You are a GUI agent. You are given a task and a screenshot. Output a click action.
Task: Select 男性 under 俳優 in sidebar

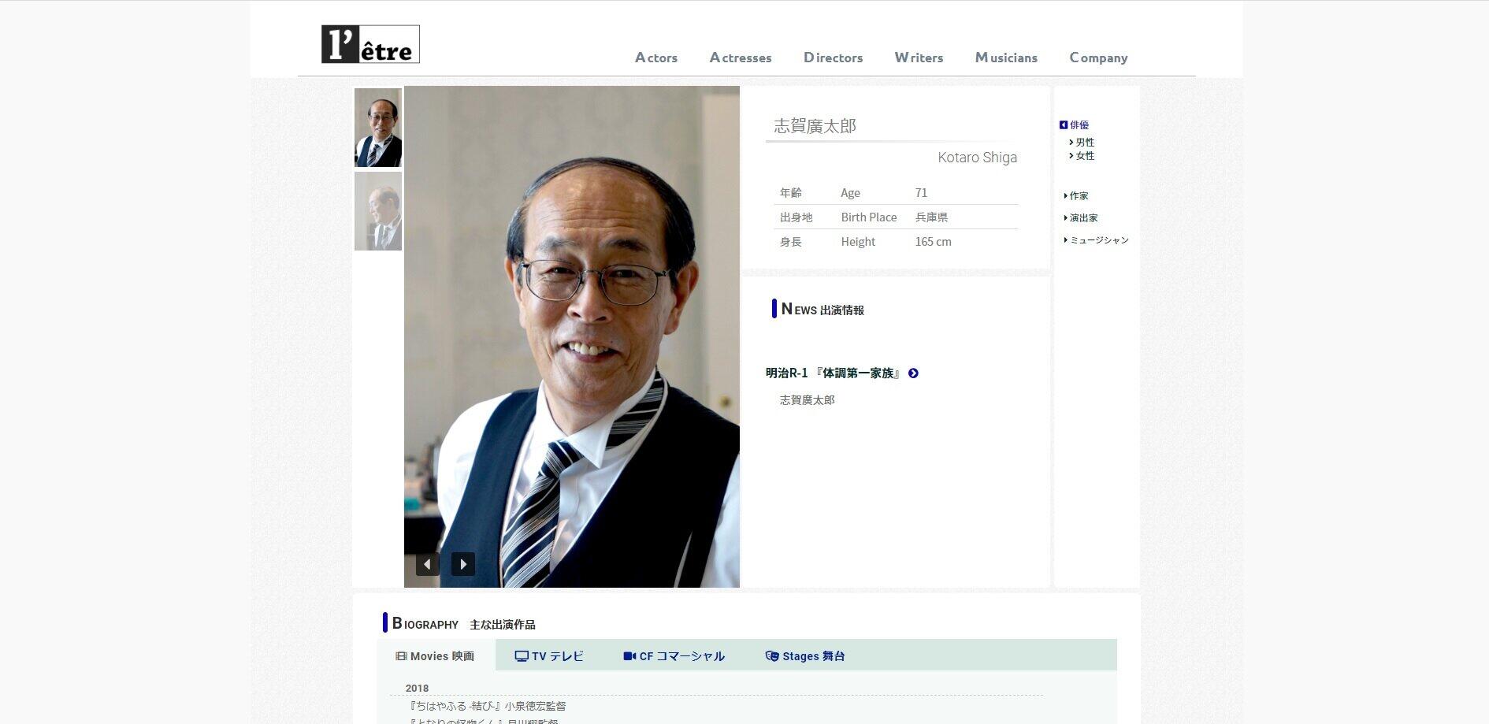[x=1085, y=143]
